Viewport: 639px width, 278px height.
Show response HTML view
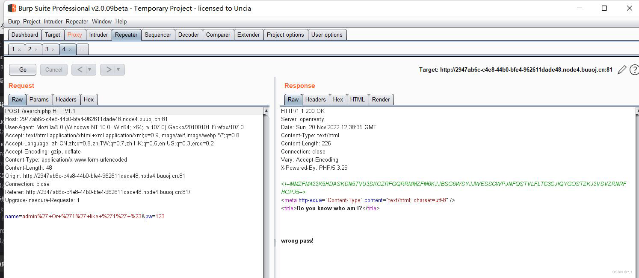(357, 99)
